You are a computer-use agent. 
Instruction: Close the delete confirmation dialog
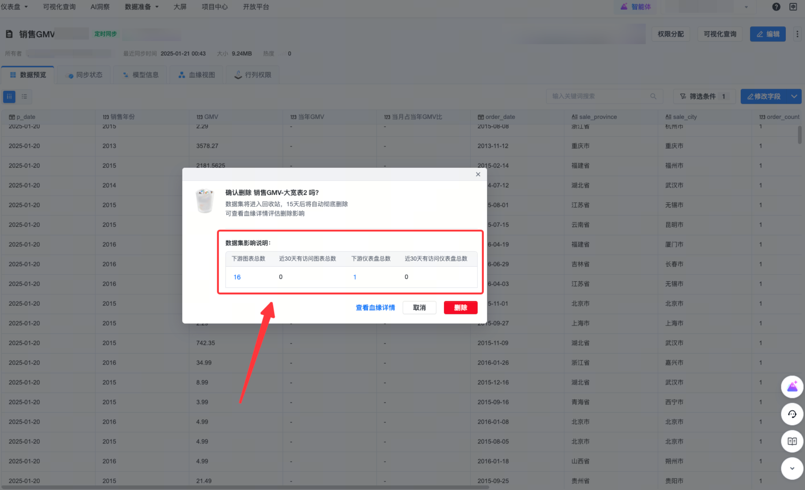(478, 174)
